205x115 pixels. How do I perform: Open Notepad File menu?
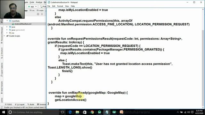[x=49, y=6]
